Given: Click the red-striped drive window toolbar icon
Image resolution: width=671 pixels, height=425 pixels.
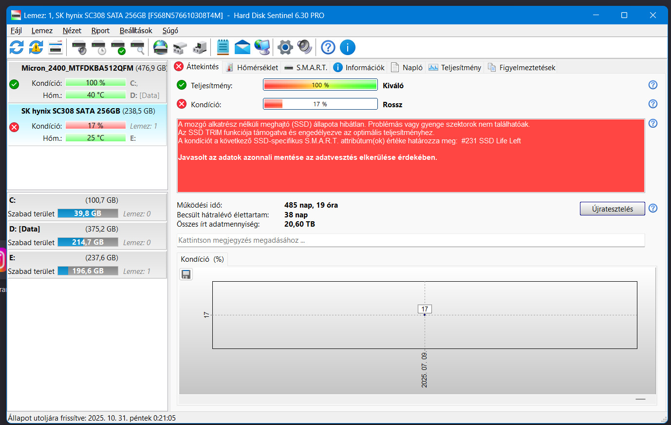Looking at the screenshot, I should click(x=56, y=47).
